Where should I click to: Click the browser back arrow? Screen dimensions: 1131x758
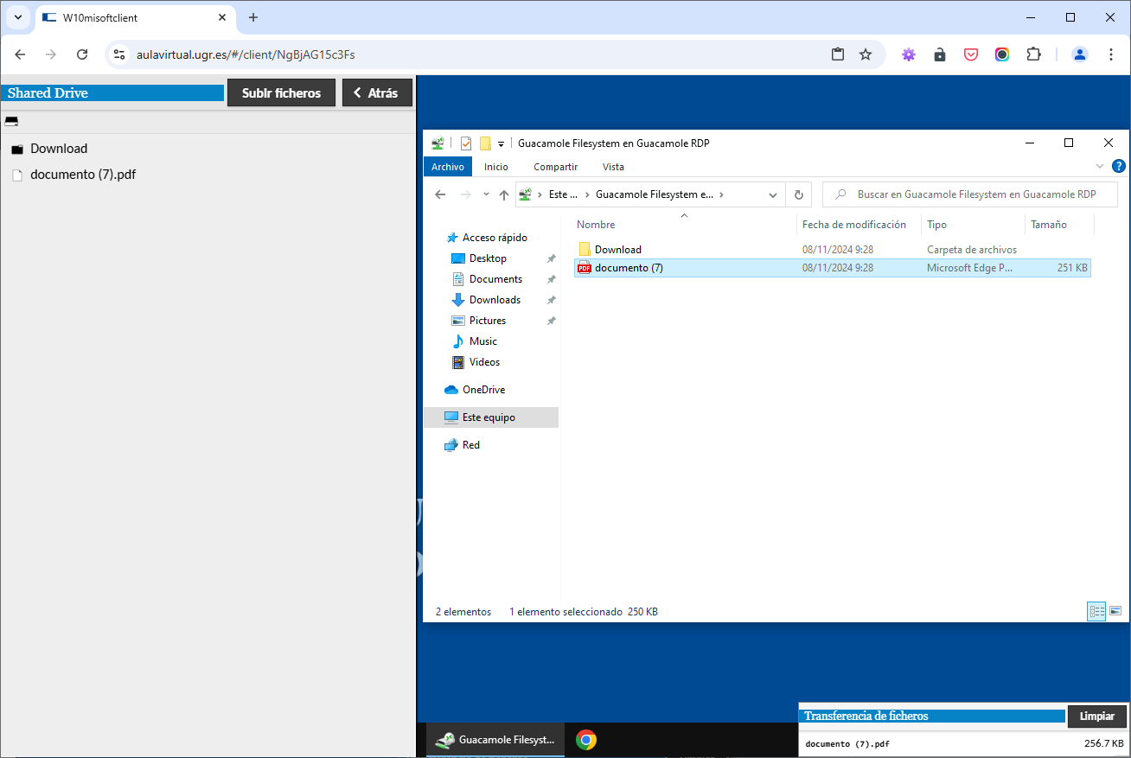pyautogui.click(x=20, y=54)
